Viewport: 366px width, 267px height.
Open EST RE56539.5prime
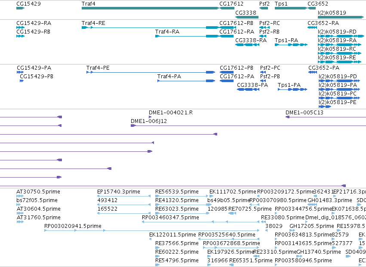[x=181, y=196]
